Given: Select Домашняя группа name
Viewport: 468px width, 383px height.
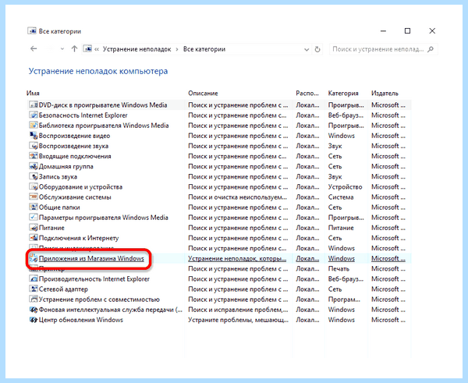Looking at the screenshot, I should [66, 166].
